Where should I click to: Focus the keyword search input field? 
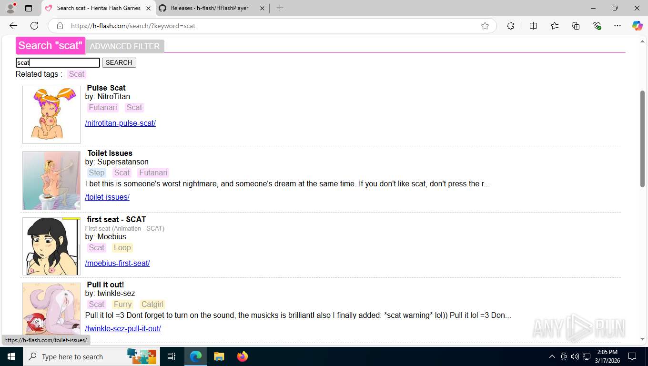[58, 62]
